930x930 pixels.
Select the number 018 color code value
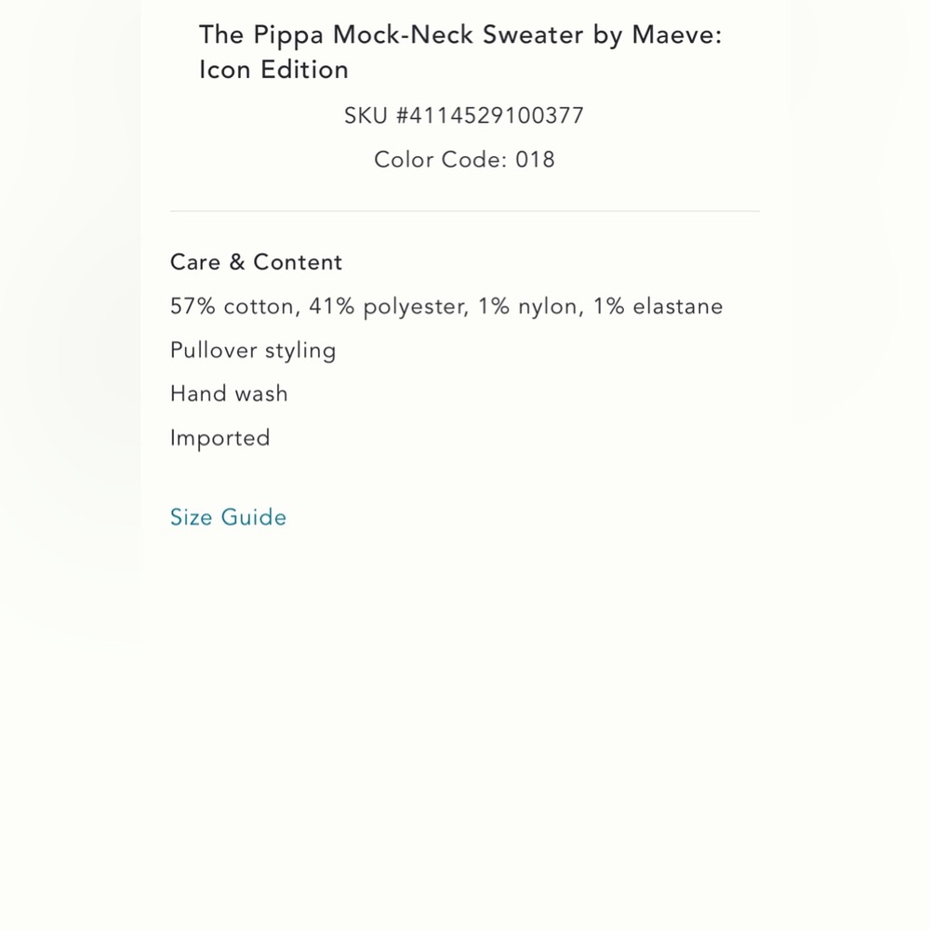(534, 160)
